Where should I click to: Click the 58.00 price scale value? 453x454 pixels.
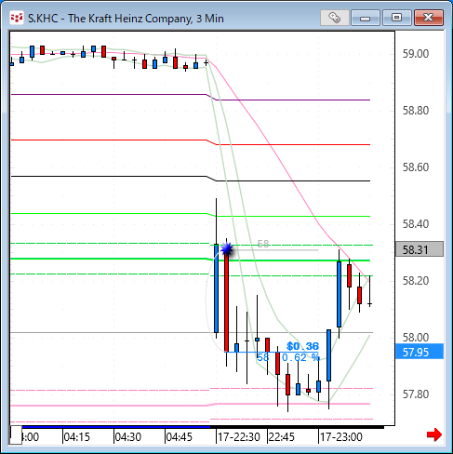(x=416, y=338)
